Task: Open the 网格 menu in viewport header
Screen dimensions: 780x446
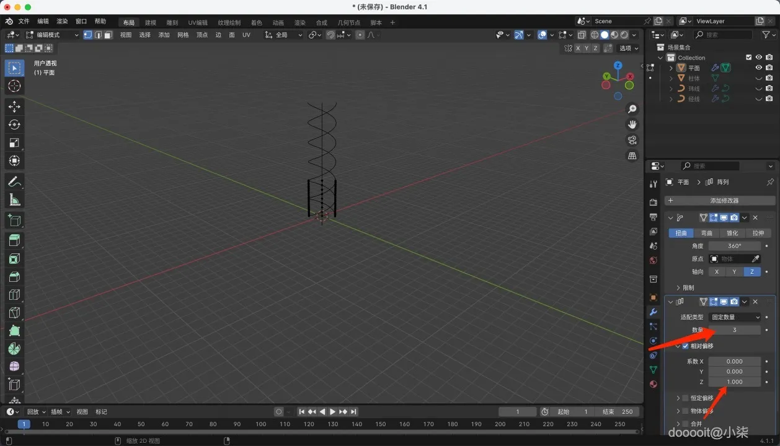Action: (x=183, y=35)
